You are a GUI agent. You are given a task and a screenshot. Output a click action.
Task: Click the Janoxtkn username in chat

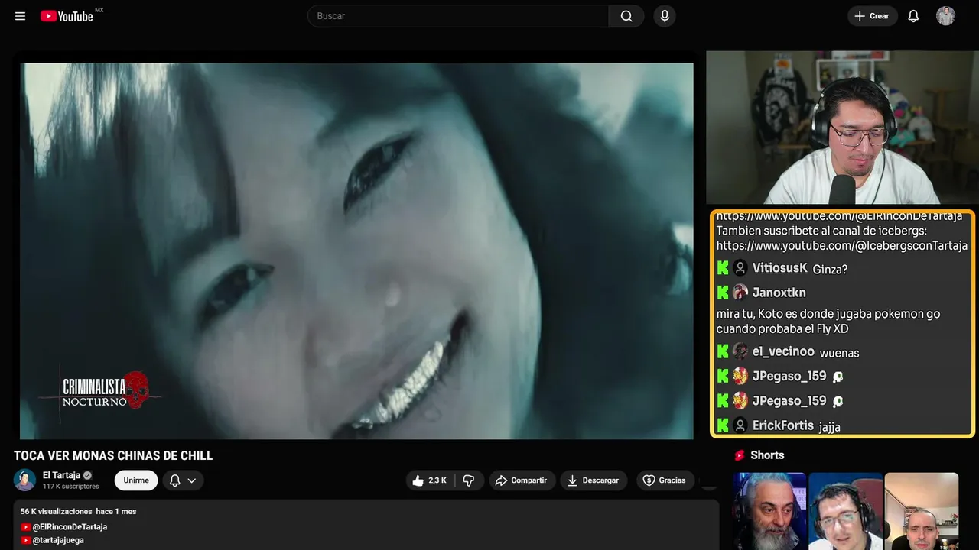pyautogui.click(x=779, y=293)
